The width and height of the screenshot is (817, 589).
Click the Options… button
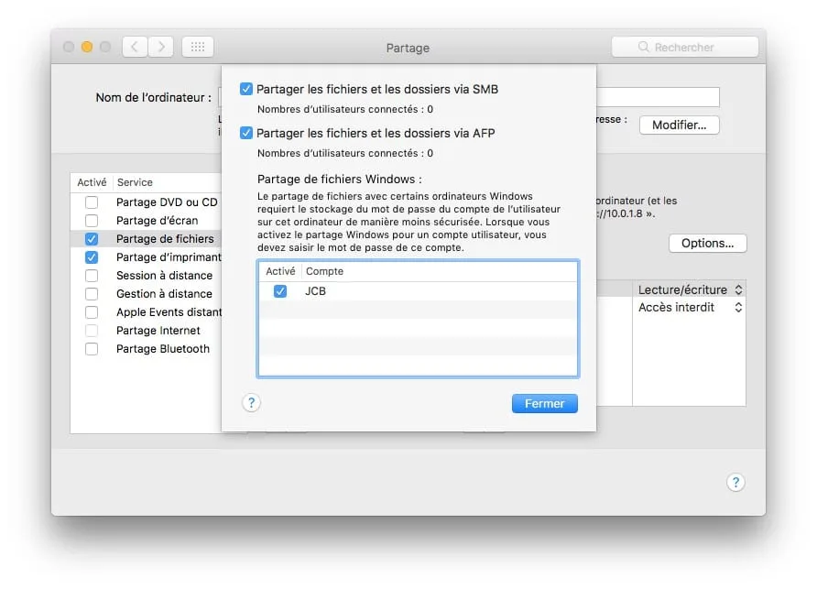(707, 244)
